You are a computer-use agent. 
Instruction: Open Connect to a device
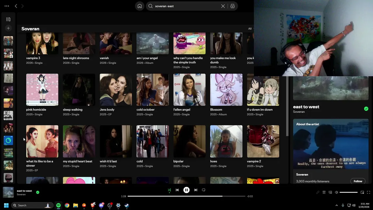(x=330, y=192)
